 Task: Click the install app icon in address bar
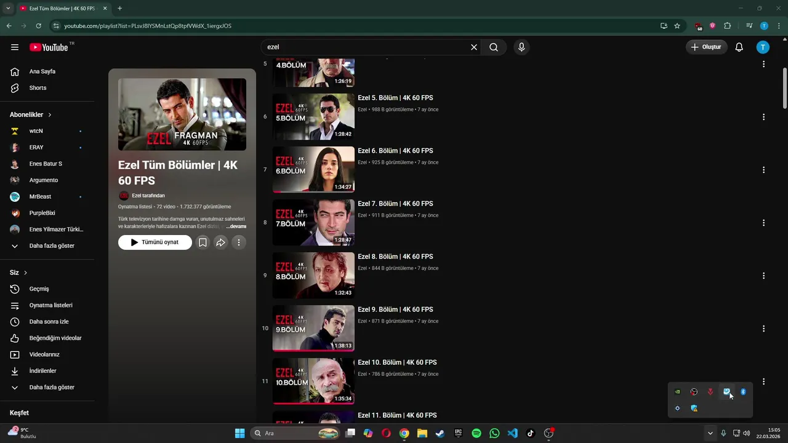664,26
